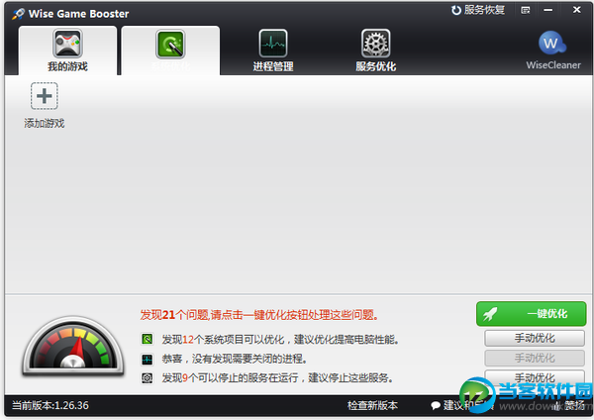The height and width of the screenshot is (420, 594).
Task: Open WiseCleaner logo link
Action: [x=553, y=51]
